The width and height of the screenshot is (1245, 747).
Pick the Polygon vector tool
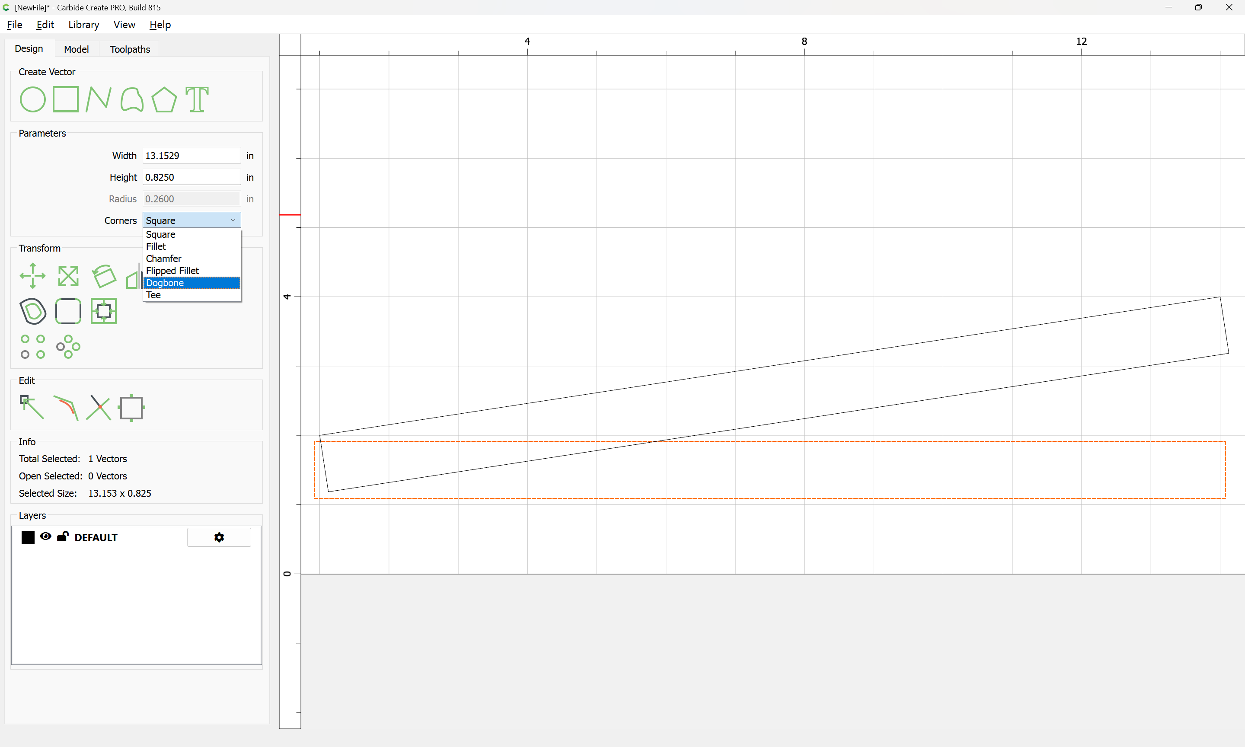pos(164,99)
